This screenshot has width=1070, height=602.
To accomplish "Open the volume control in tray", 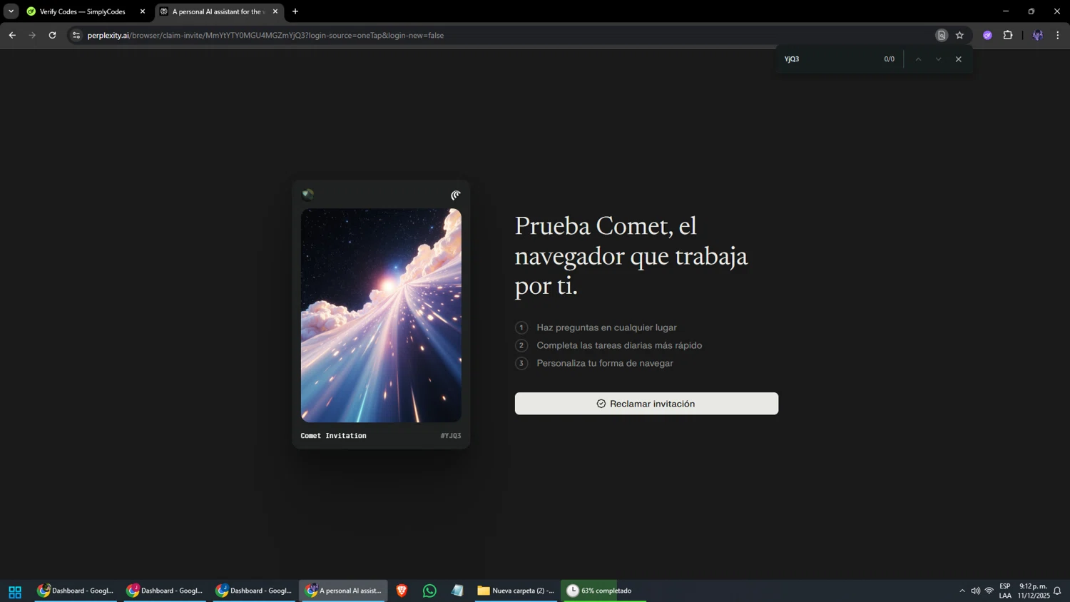I will click(975, 591).
